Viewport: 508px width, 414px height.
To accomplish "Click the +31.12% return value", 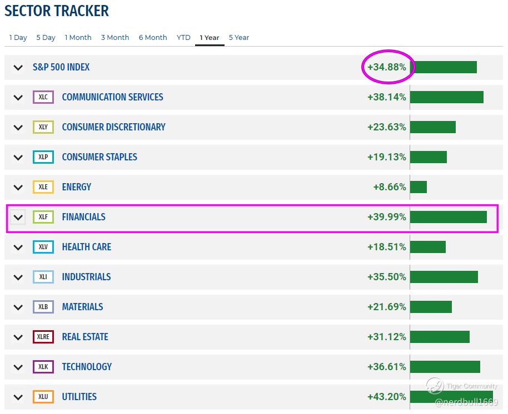I will pos(386,337).
